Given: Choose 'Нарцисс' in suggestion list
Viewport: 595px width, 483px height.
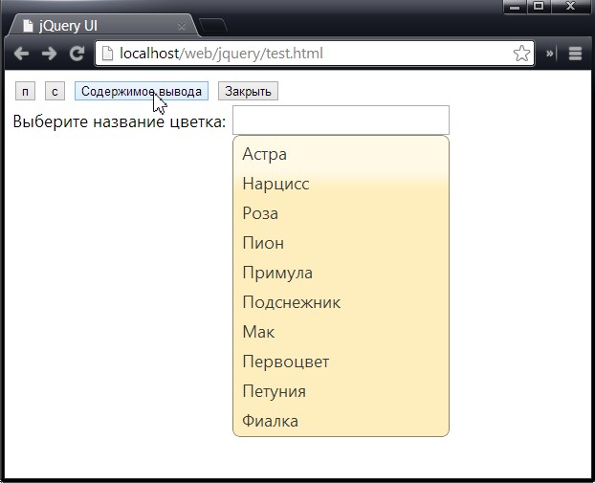Looking at the screenshot, I should click(341, 184).
